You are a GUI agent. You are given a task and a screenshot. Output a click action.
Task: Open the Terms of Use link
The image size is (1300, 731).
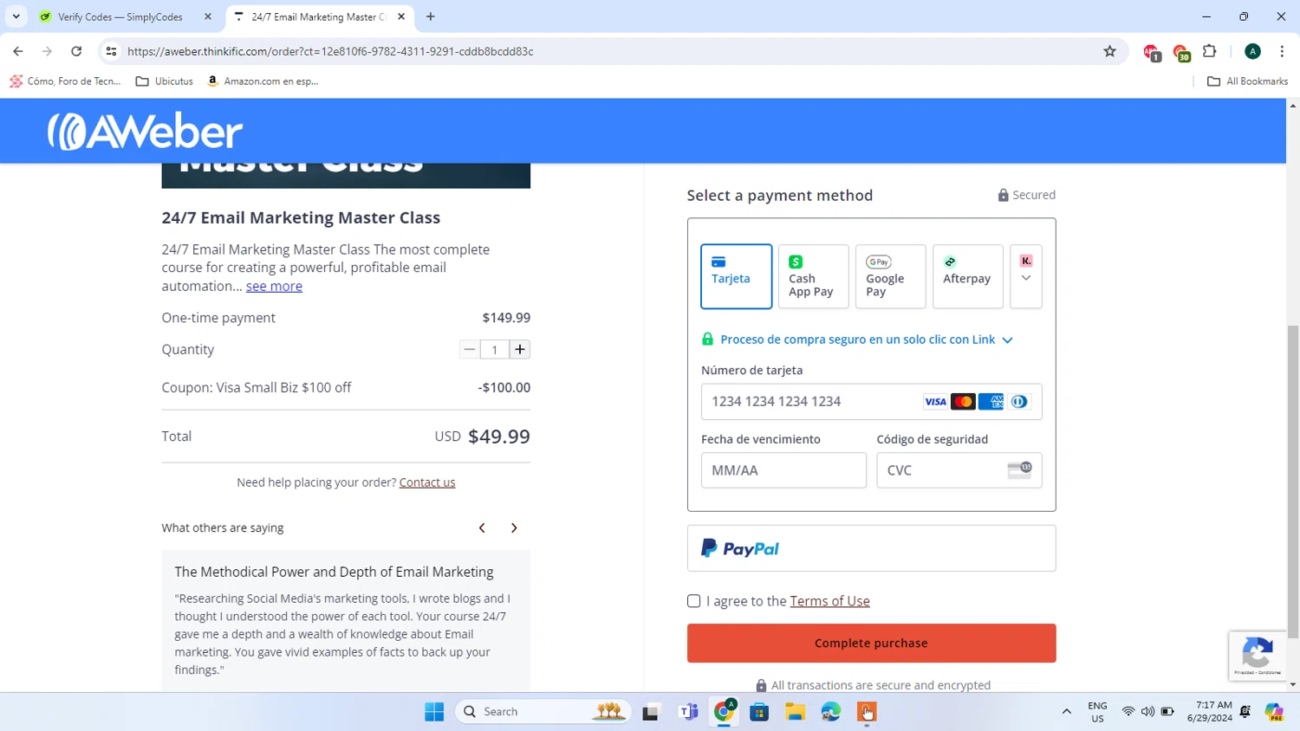tap(829, 601)
